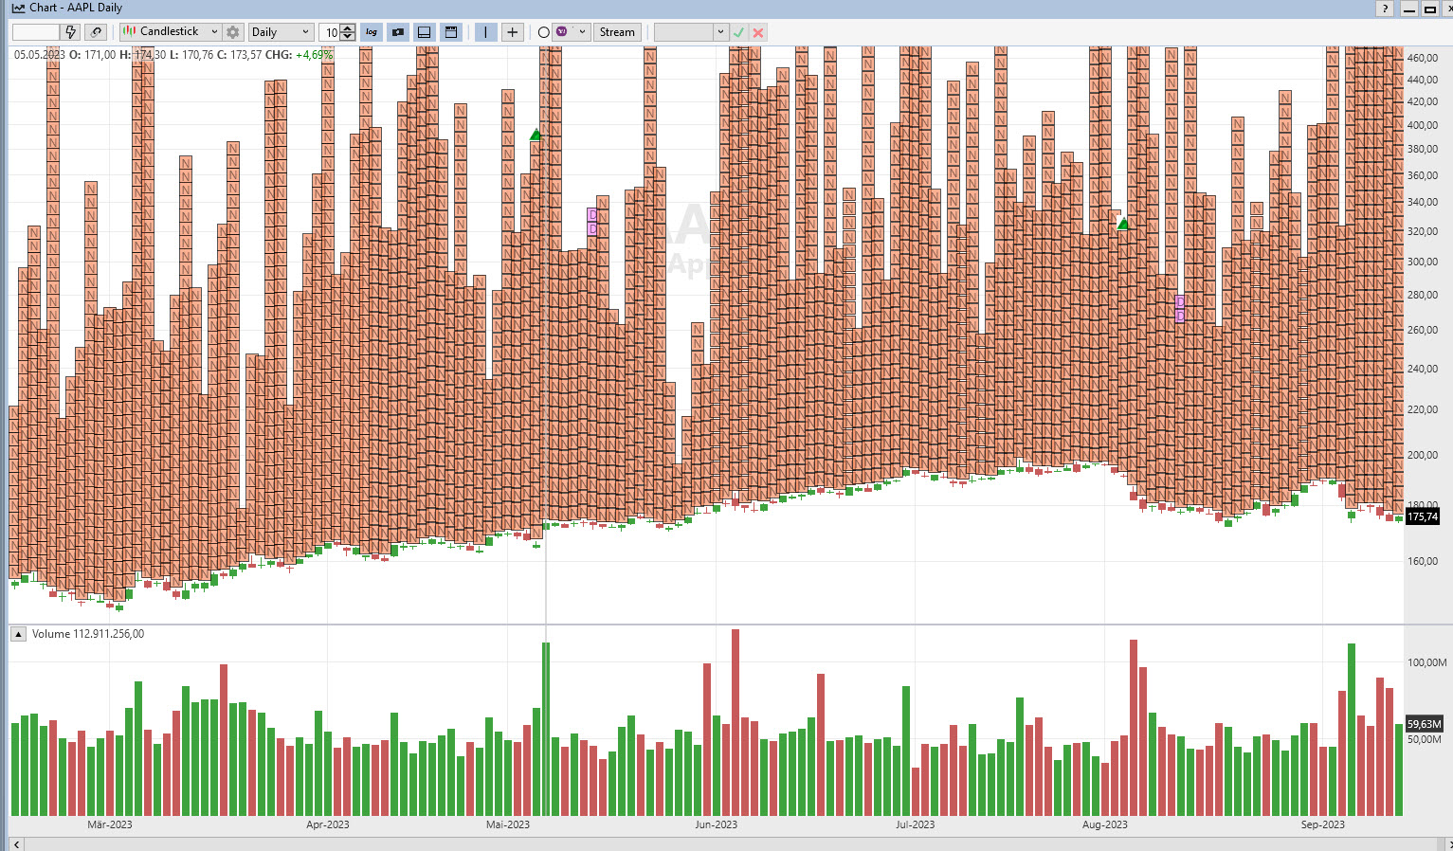Click the Mai-2023 date axis label
The height and width of the screenshot is (851, 1453).
click(508, 824)
